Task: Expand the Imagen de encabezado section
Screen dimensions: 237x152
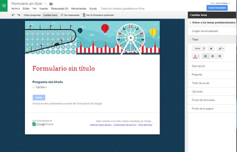Action: point(212,31)
